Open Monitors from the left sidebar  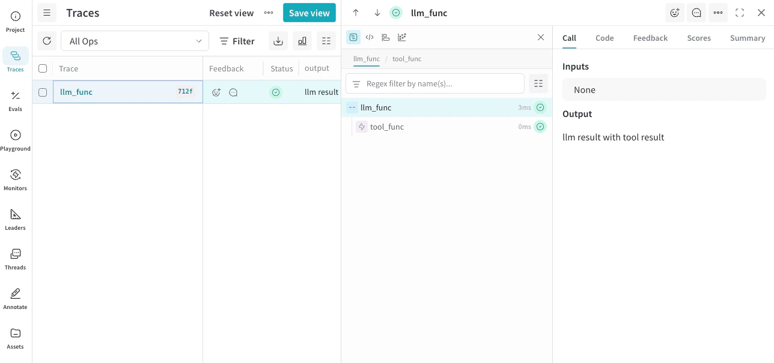15,178
